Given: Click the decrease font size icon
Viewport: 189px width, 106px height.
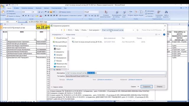Looking at the screenshot, I should (42, 12).
